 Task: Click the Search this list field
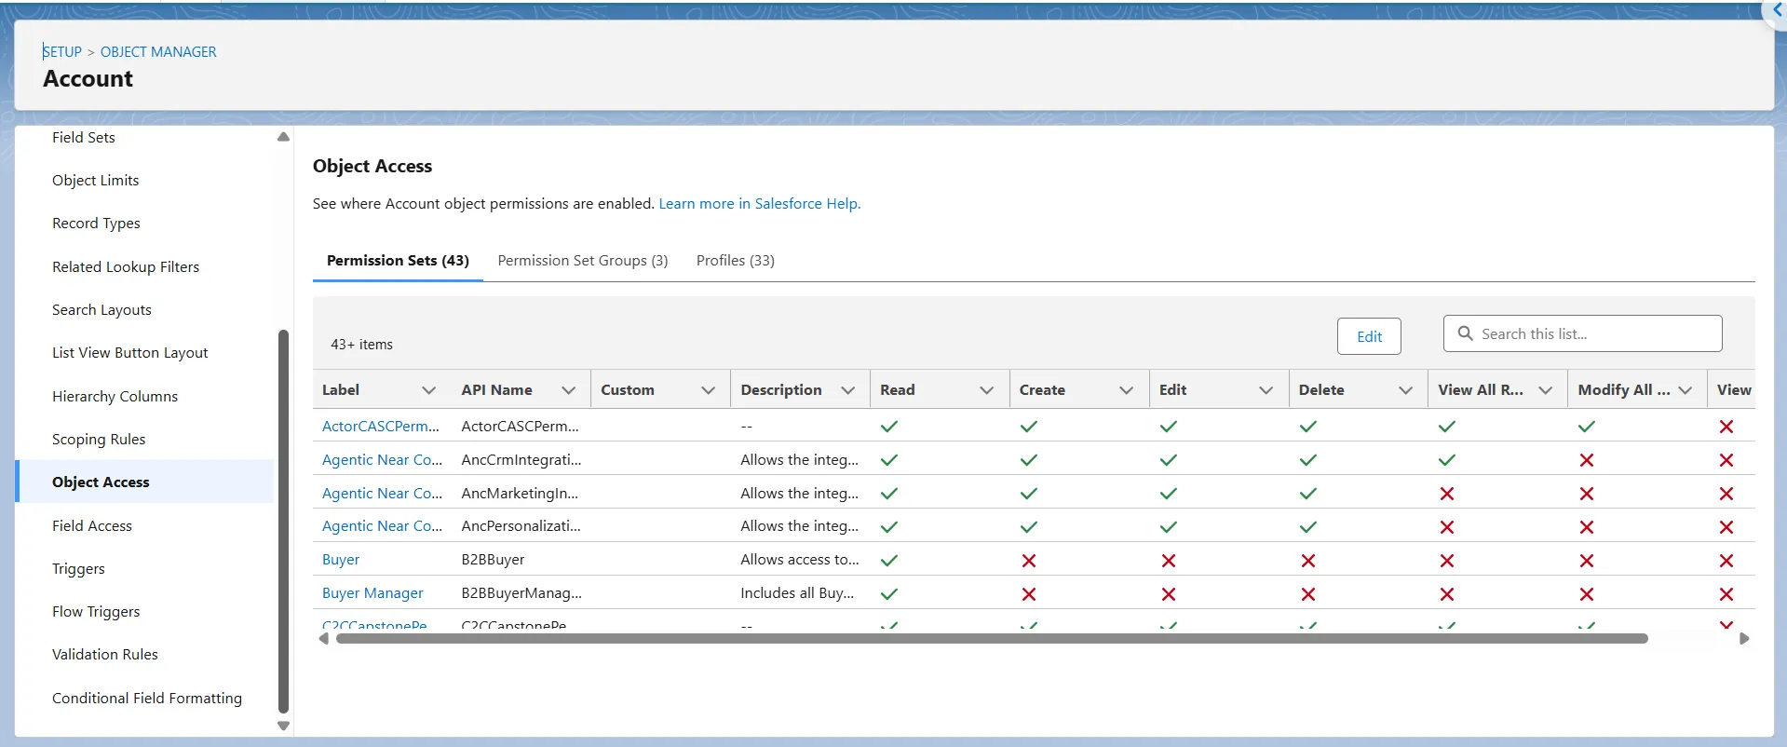[1583, 333]
